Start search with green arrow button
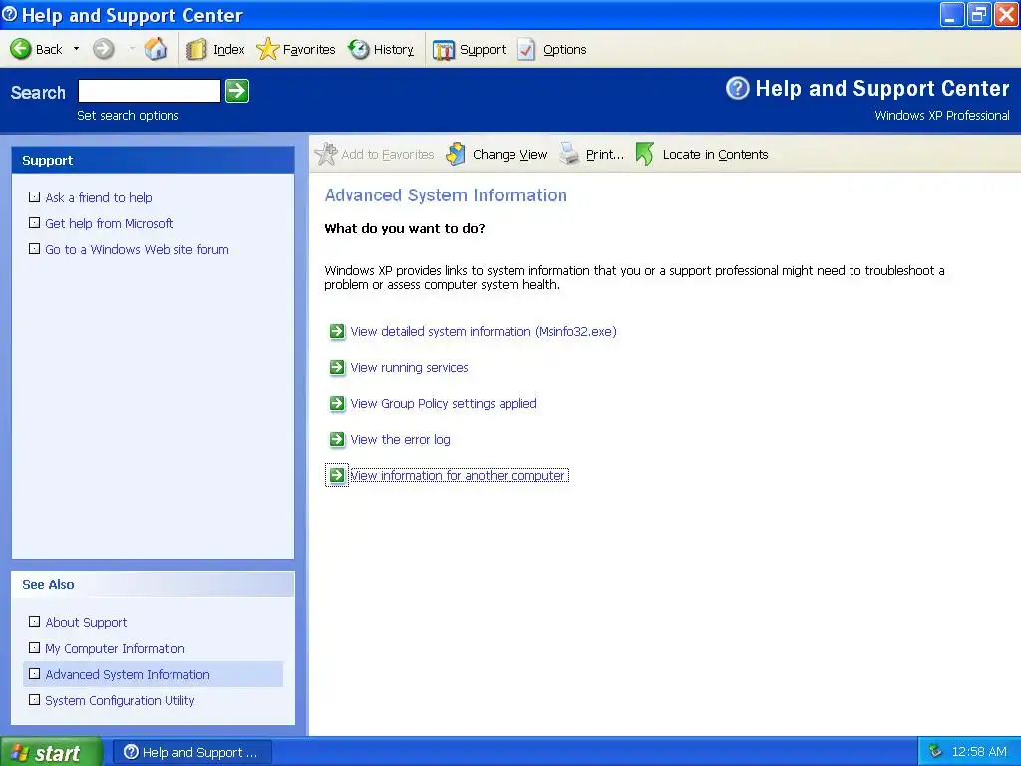The height and width of the screenshot is (766, 1021). 237,91
